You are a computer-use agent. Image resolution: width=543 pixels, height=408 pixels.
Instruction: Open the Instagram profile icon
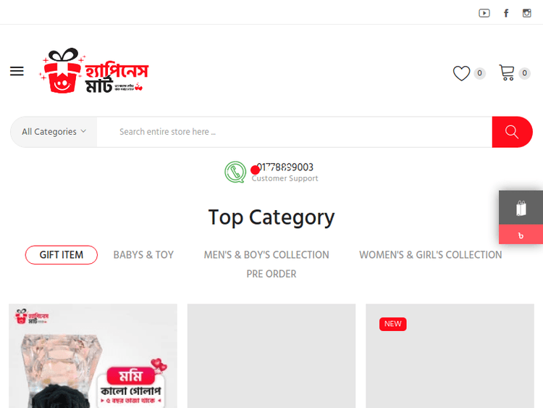pyautogui.click(x=527, y=13)
